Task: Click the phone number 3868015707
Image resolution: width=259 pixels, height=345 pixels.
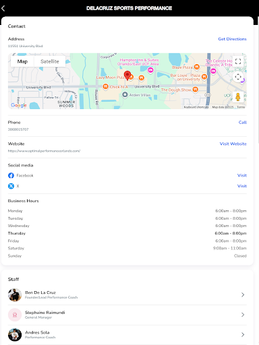Action: (18, 129)
